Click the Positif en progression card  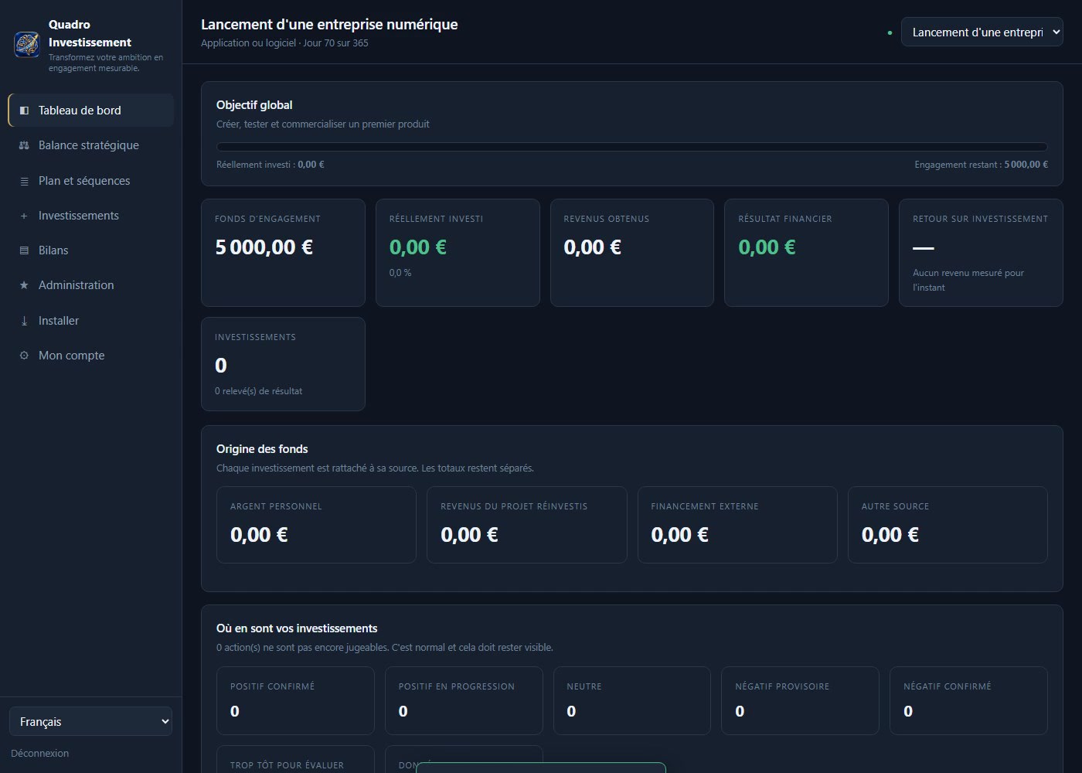click(x=464, y=700)
